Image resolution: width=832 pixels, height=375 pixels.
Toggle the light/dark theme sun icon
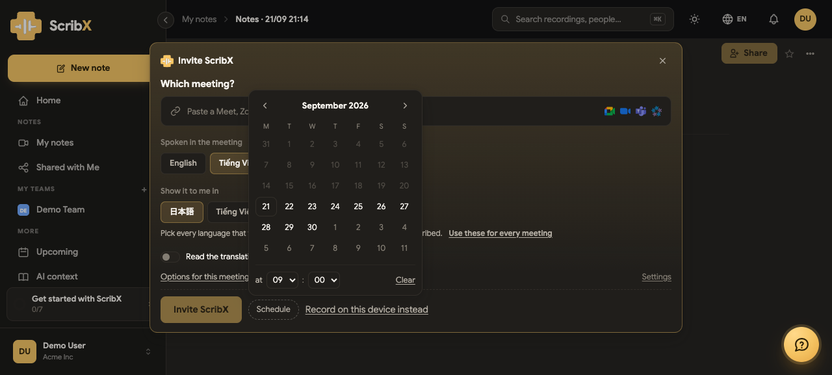(695, 19)
